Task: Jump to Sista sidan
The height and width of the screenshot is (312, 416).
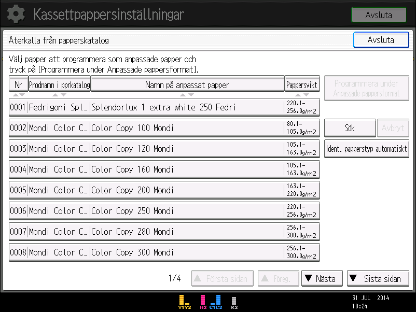Action: pos(378,278)
